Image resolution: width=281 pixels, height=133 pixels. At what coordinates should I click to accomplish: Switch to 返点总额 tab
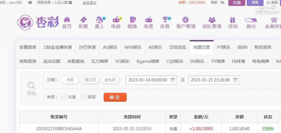(52, 61)
